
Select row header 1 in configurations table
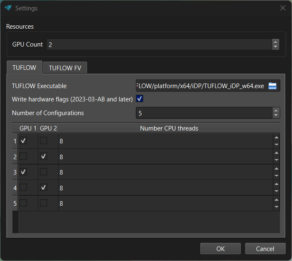[15, 141]
